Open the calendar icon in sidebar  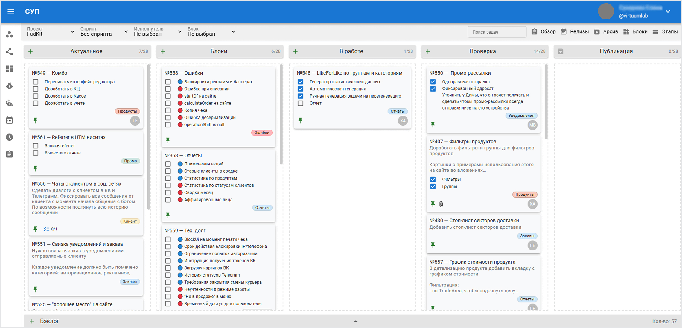pos(10,120)
